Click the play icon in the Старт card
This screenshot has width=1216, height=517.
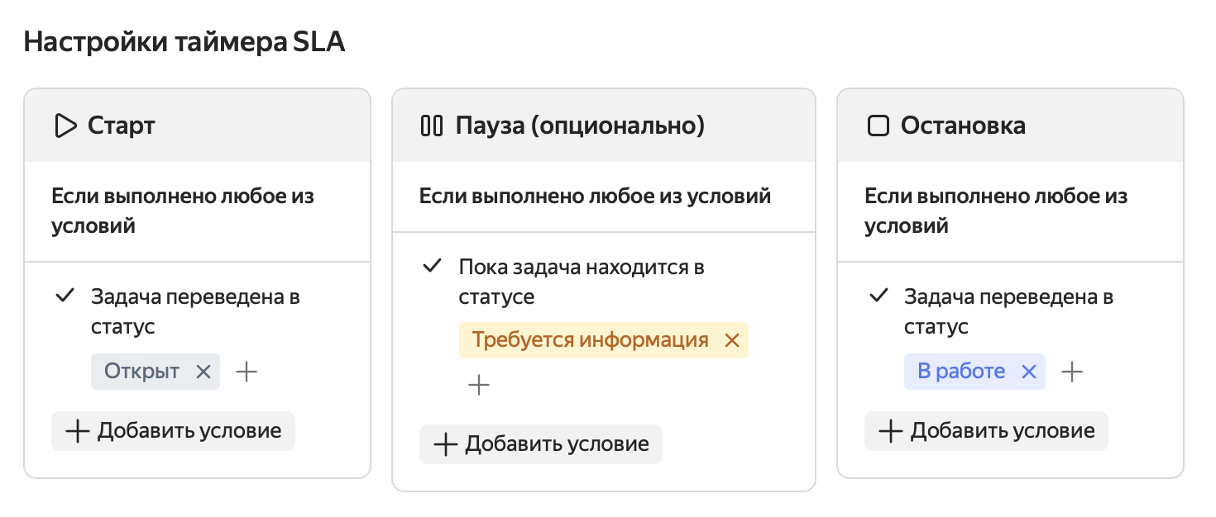click(64, 126)
